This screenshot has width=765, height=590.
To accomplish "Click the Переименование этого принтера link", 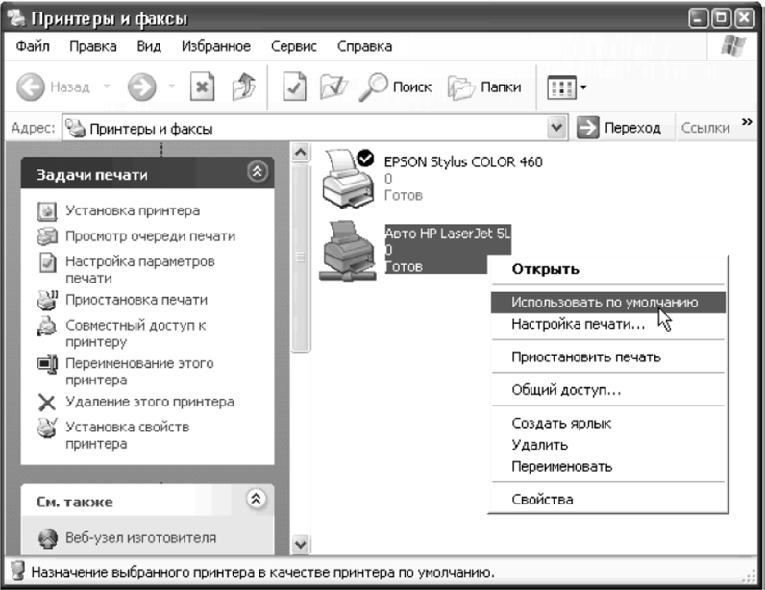I will point(139,372).
